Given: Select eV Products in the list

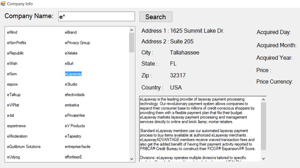Looking at the screenshot, I should coord(75,126).
